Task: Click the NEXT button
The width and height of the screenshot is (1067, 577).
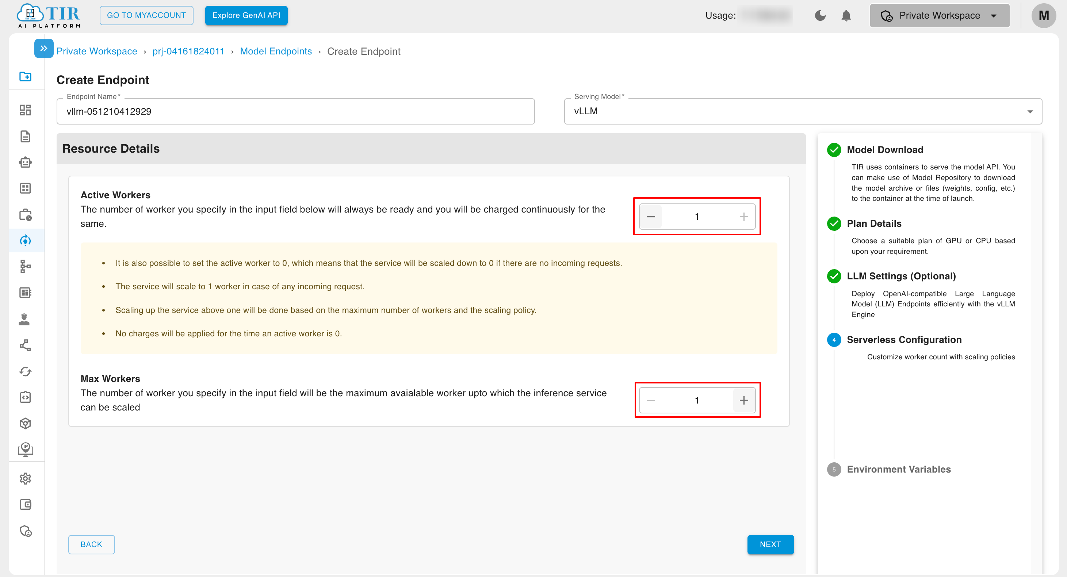Action: 770,544
